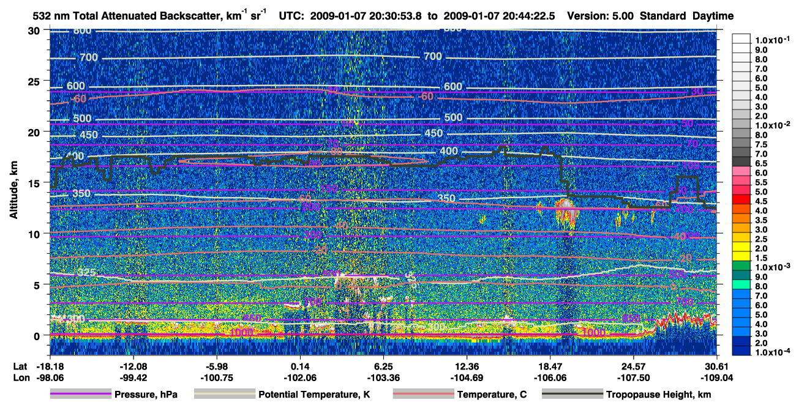Click longitude value -104.69
This screenshot has width=796, height=408.
pyautogui.click(x=467, y=377)
